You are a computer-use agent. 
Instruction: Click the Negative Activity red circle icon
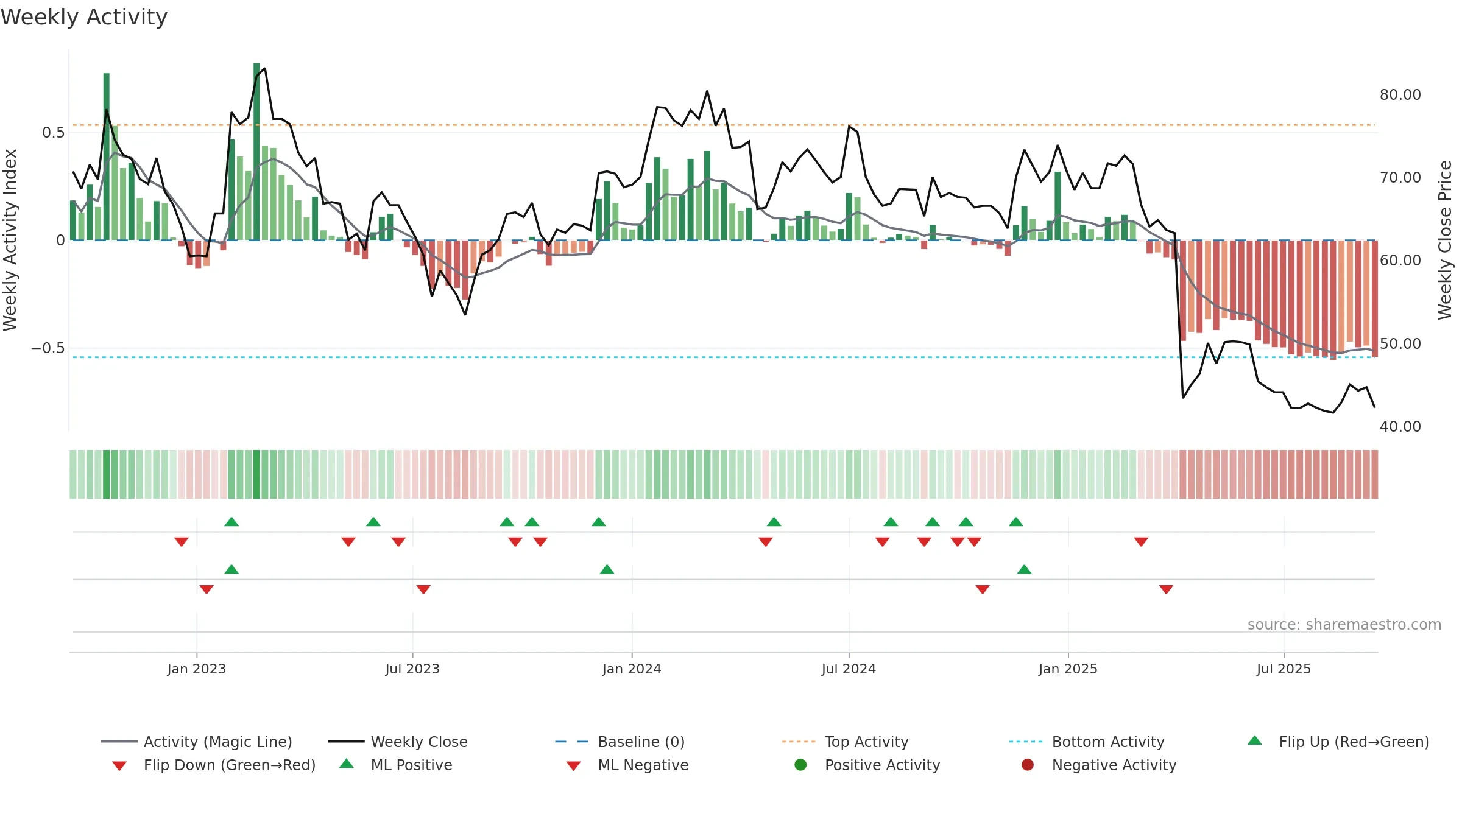click(1028, 765)
